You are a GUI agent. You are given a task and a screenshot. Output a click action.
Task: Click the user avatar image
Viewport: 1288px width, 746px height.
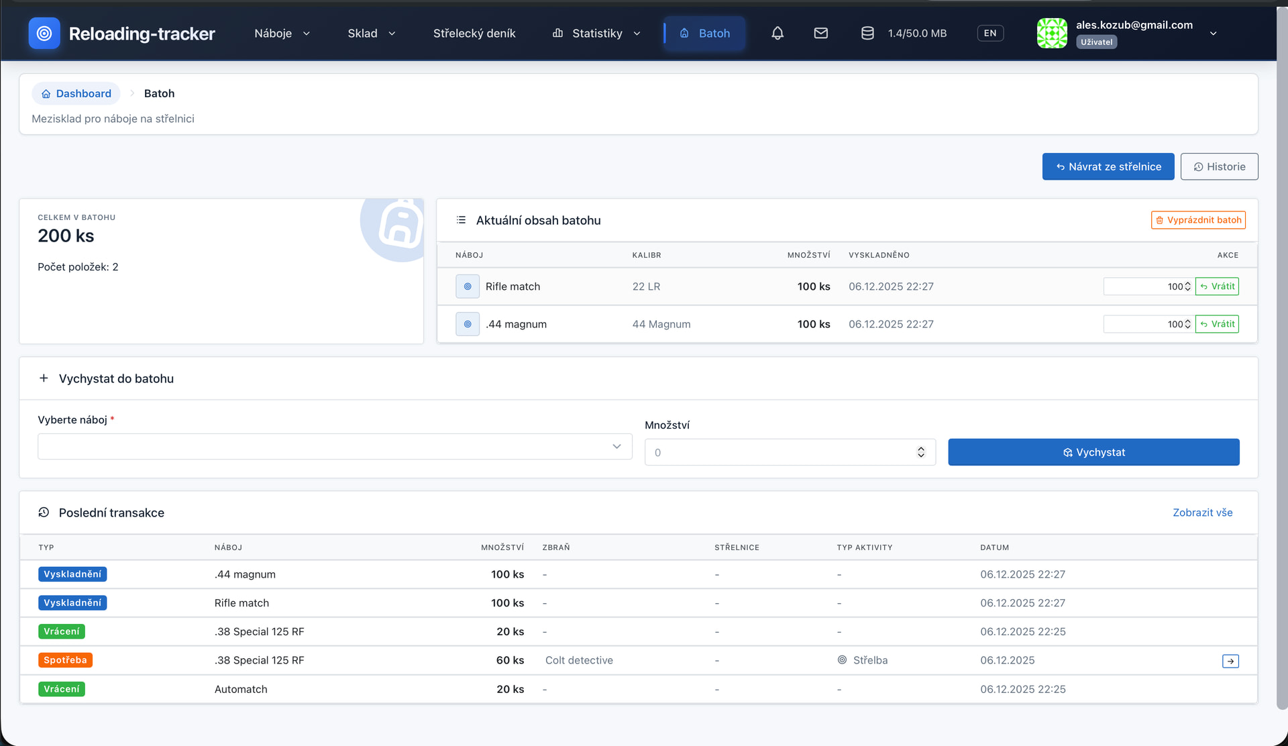1052,33
